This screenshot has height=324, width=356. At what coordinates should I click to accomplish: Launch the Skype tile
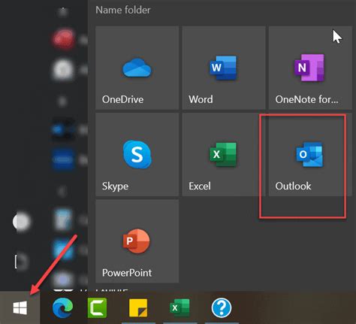coord(137,154)
